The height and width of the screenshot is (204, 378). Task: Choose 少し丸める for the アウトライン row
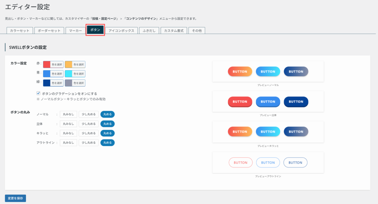pyautogui.click(x=89, y=143)
